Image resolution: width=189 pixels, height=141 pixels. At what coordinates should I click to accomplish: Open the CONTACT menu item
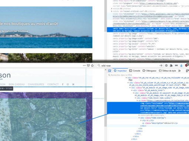click(x=53, y=84)
